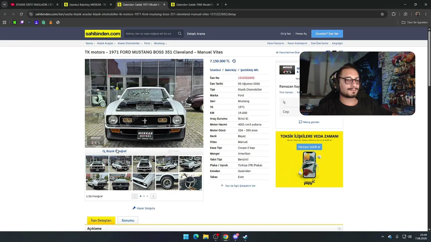Show hidden system tray icons
This screenshot has height=242, width=431.
(383, 237)
